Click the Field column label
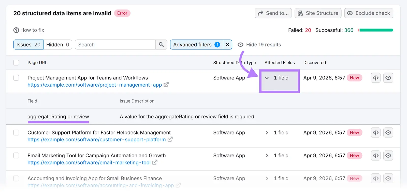This screenshot has width=407, height=192. pos(32,101)
